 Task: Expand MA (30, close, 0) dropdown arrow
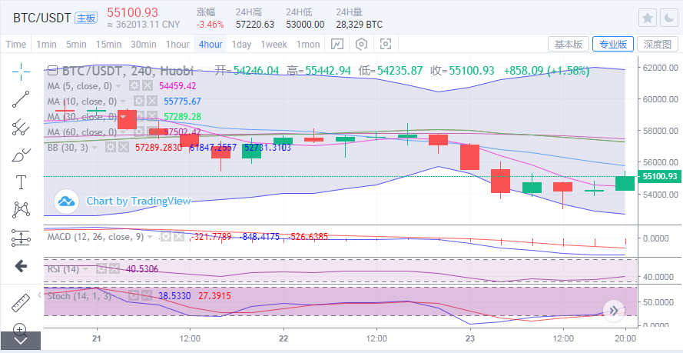click(x=123, y=117)
